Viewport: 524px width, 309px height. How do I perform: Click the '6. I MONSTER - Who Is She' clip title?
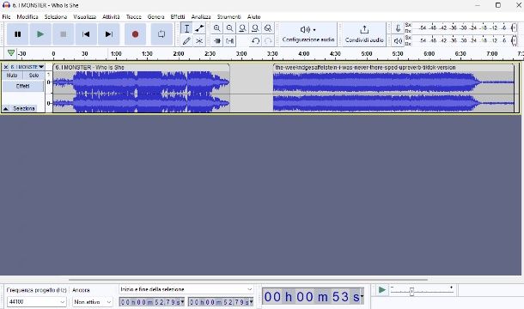pos(89,68)
